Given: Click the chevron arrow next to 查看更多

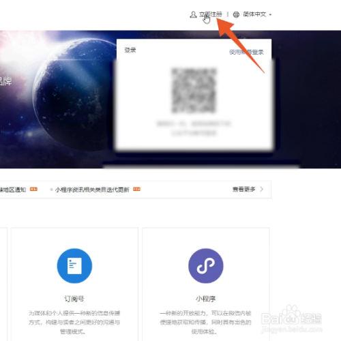Looking at the screenshot, I should [x=262, y=189].
